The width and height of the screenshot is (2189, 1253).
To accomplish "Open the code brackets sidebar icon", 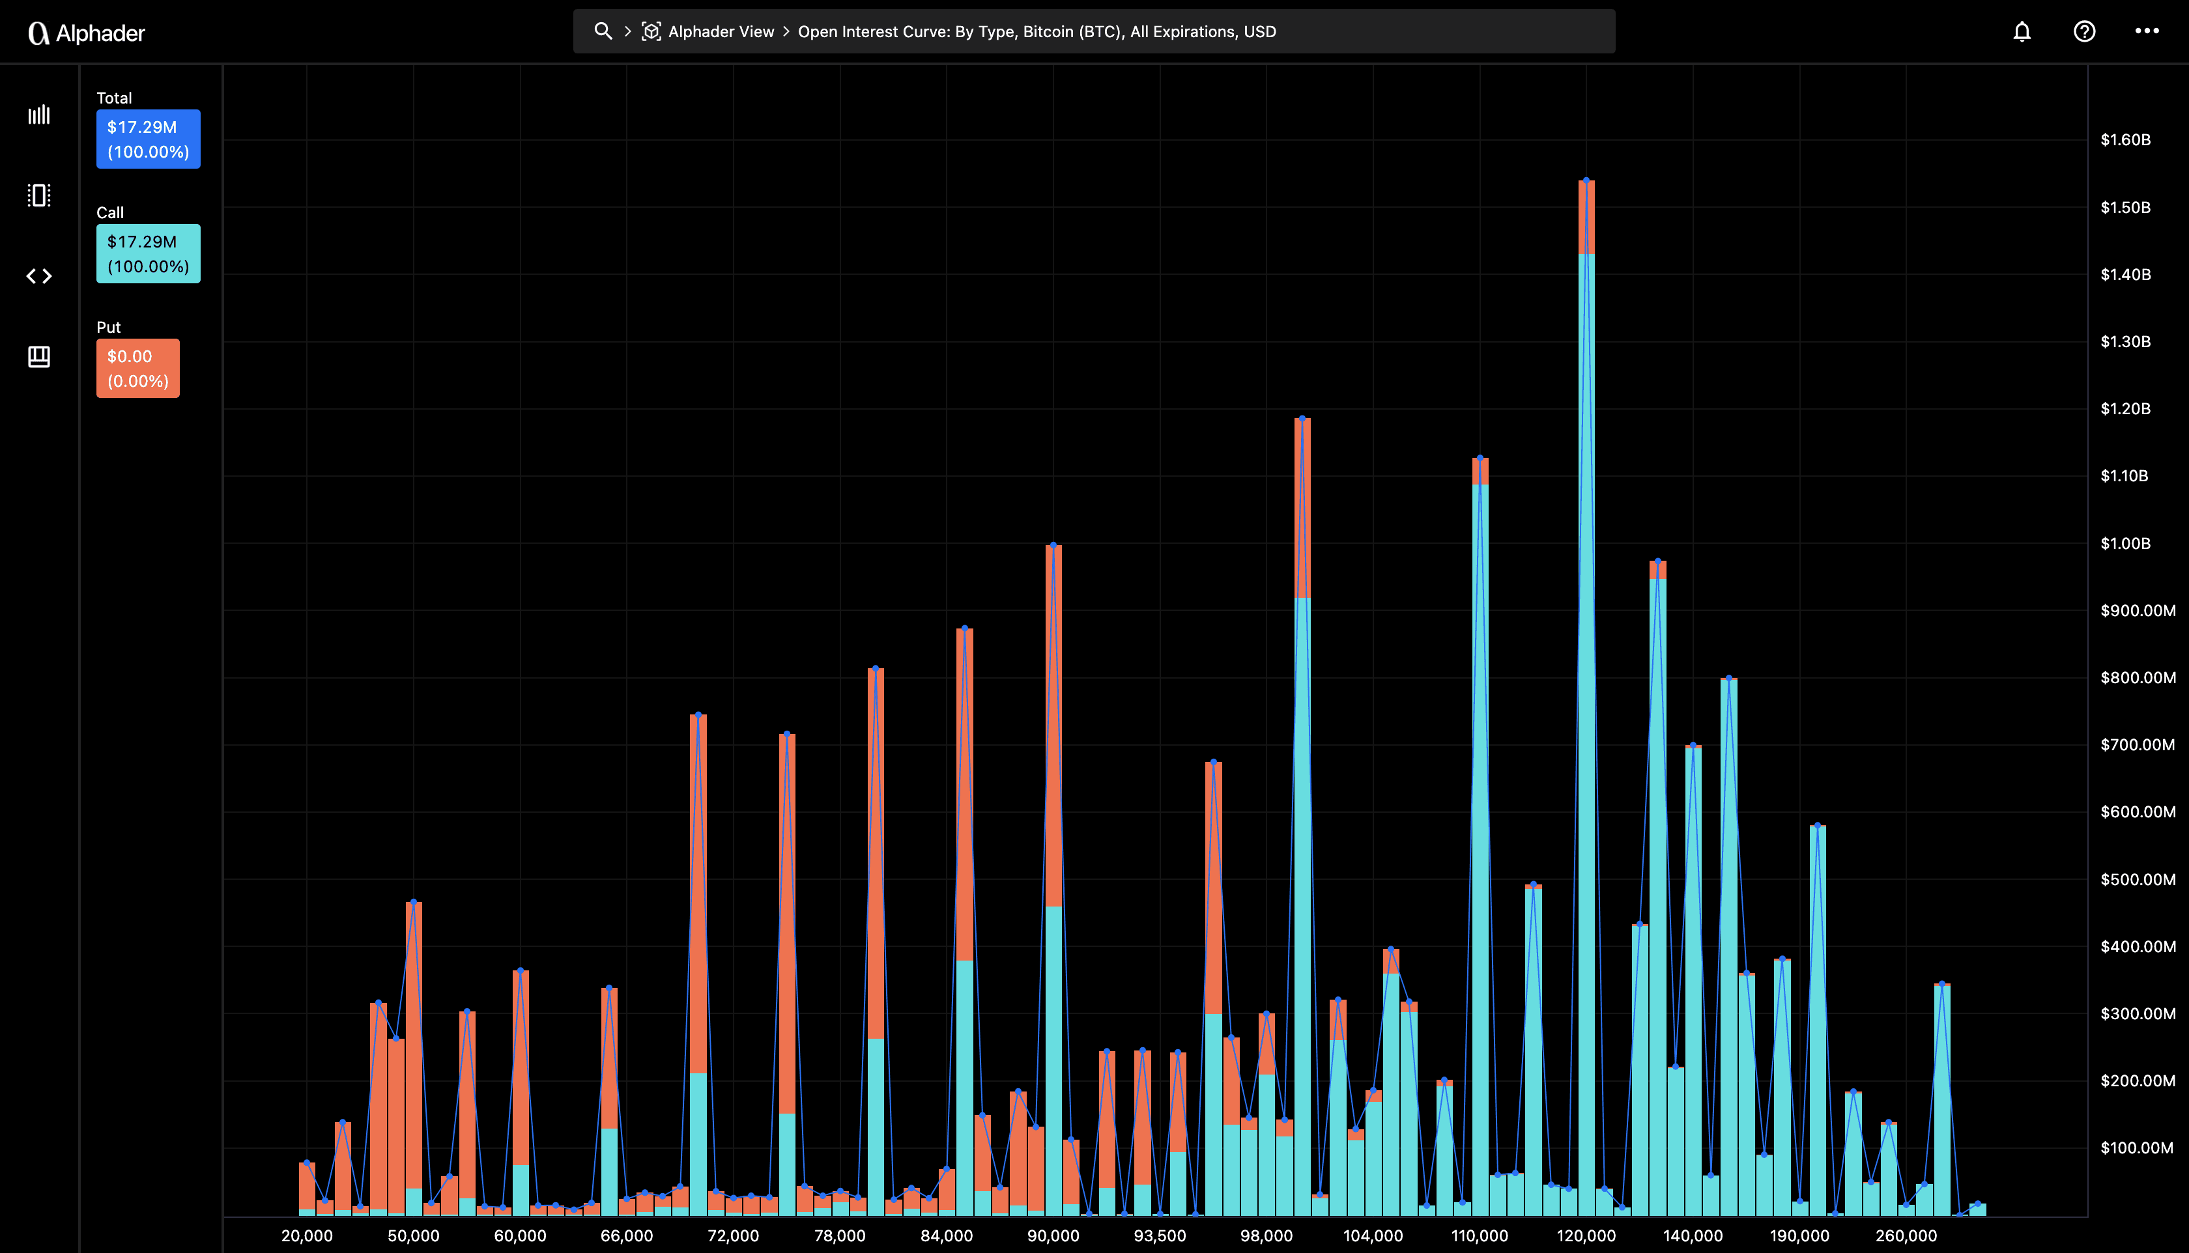I will tap(38, 276).
